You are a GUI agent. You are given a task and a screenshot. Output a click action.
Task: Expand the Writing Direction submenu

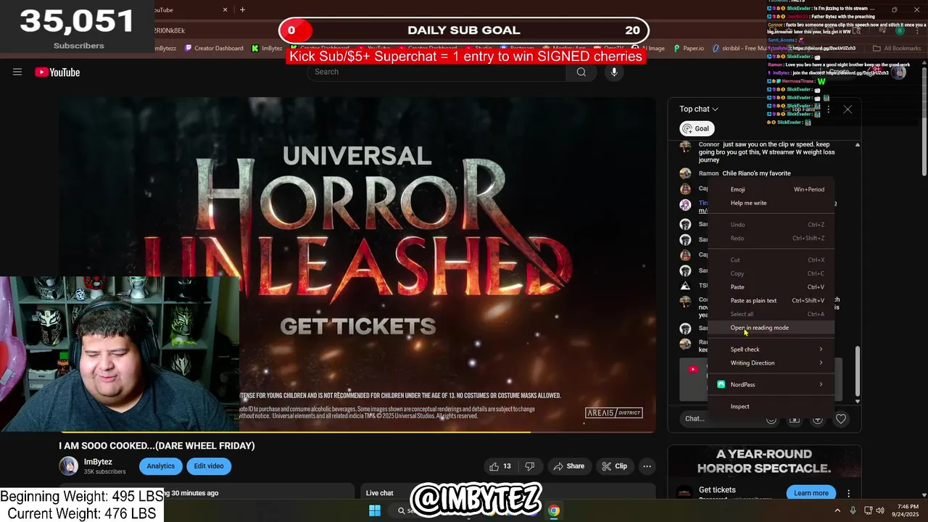click(x=771, y=362)
